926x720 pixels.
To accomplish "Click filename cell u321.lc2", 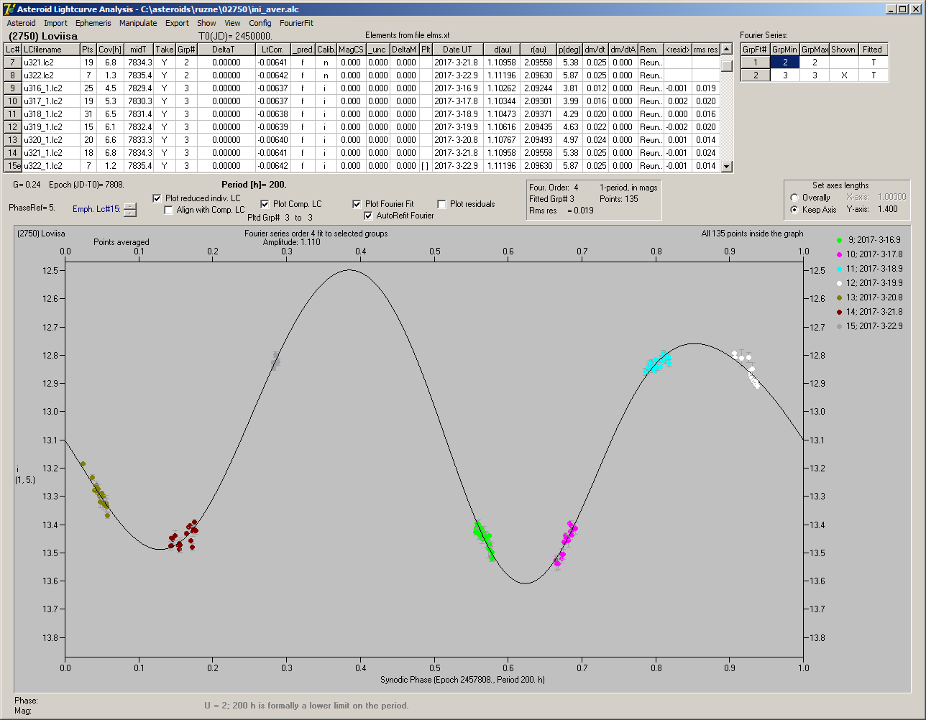I will 50,63.
